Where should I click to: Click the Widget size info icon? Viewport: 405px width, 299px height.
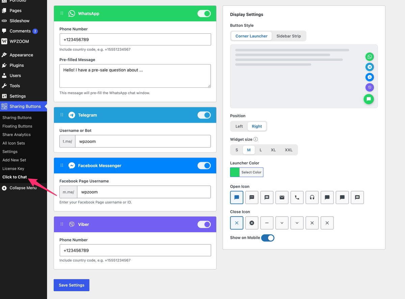[x=255, y=139]
